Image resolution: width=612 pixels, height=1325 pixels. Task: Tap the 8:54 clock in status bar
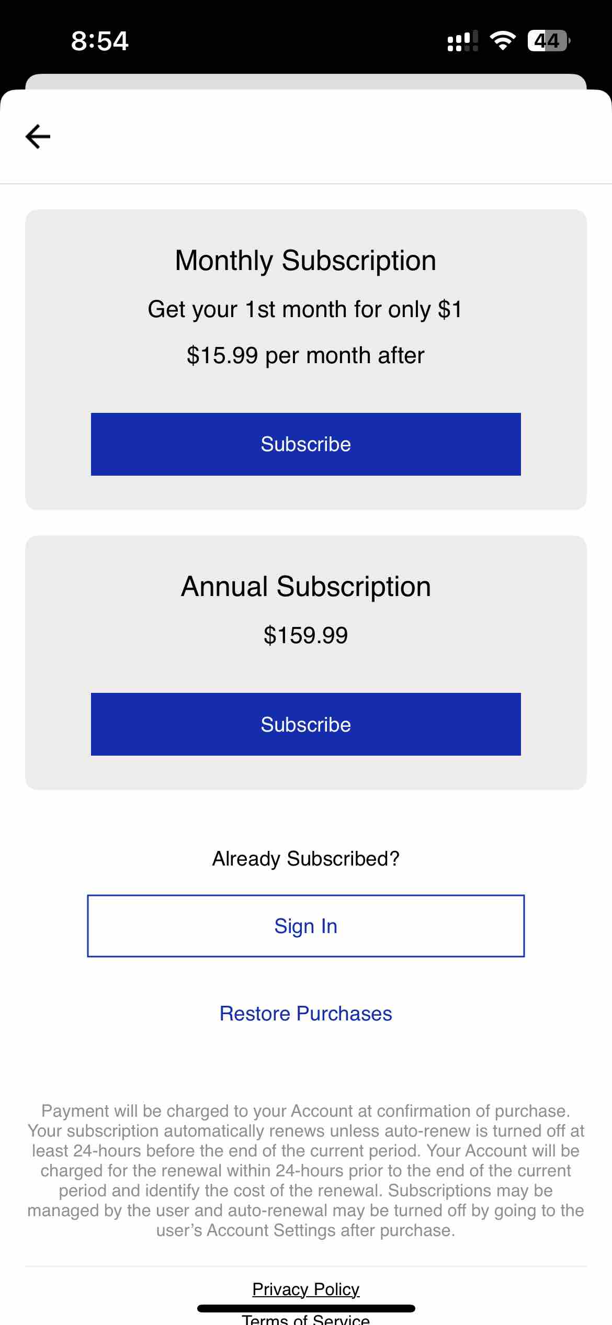(x=99, y=41)
